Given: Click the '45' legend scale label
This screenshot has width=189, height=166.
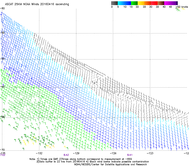Looking at the screenshot, I should [x=170, y=7].
